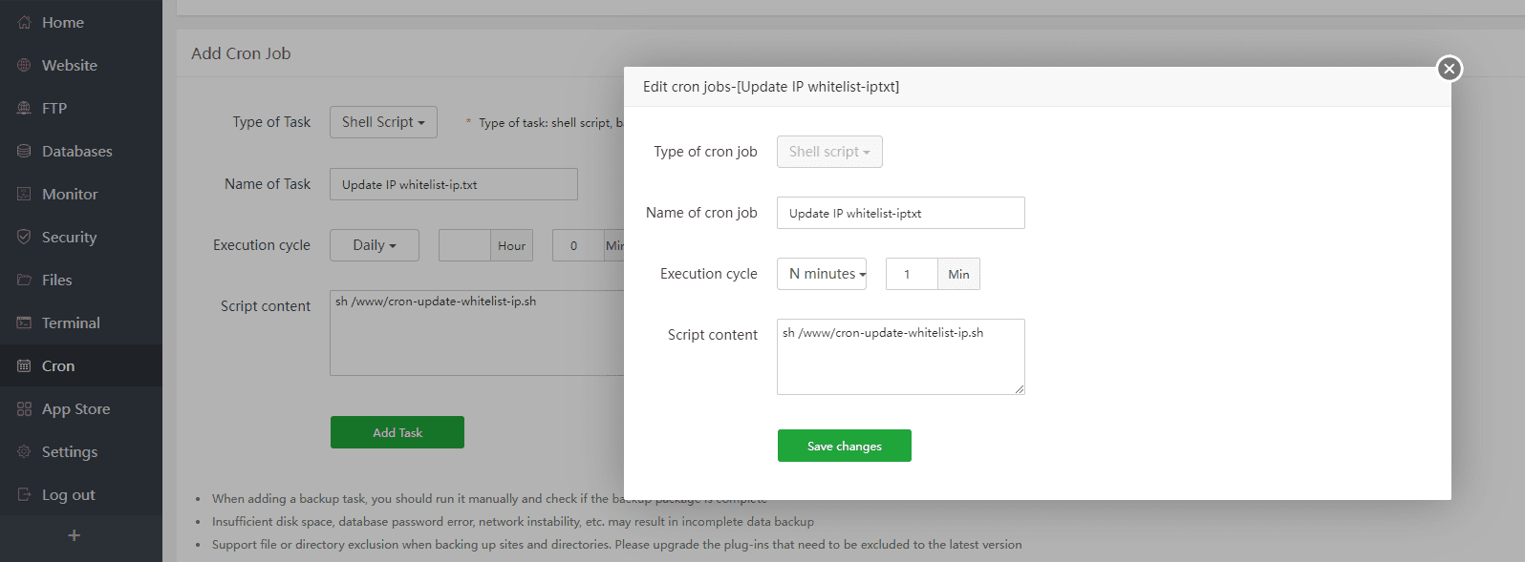The width and height of the screenshot is (1525, 562).
Task: Open the N minutes execution cycle dropdown
Action: pos(822,274)
